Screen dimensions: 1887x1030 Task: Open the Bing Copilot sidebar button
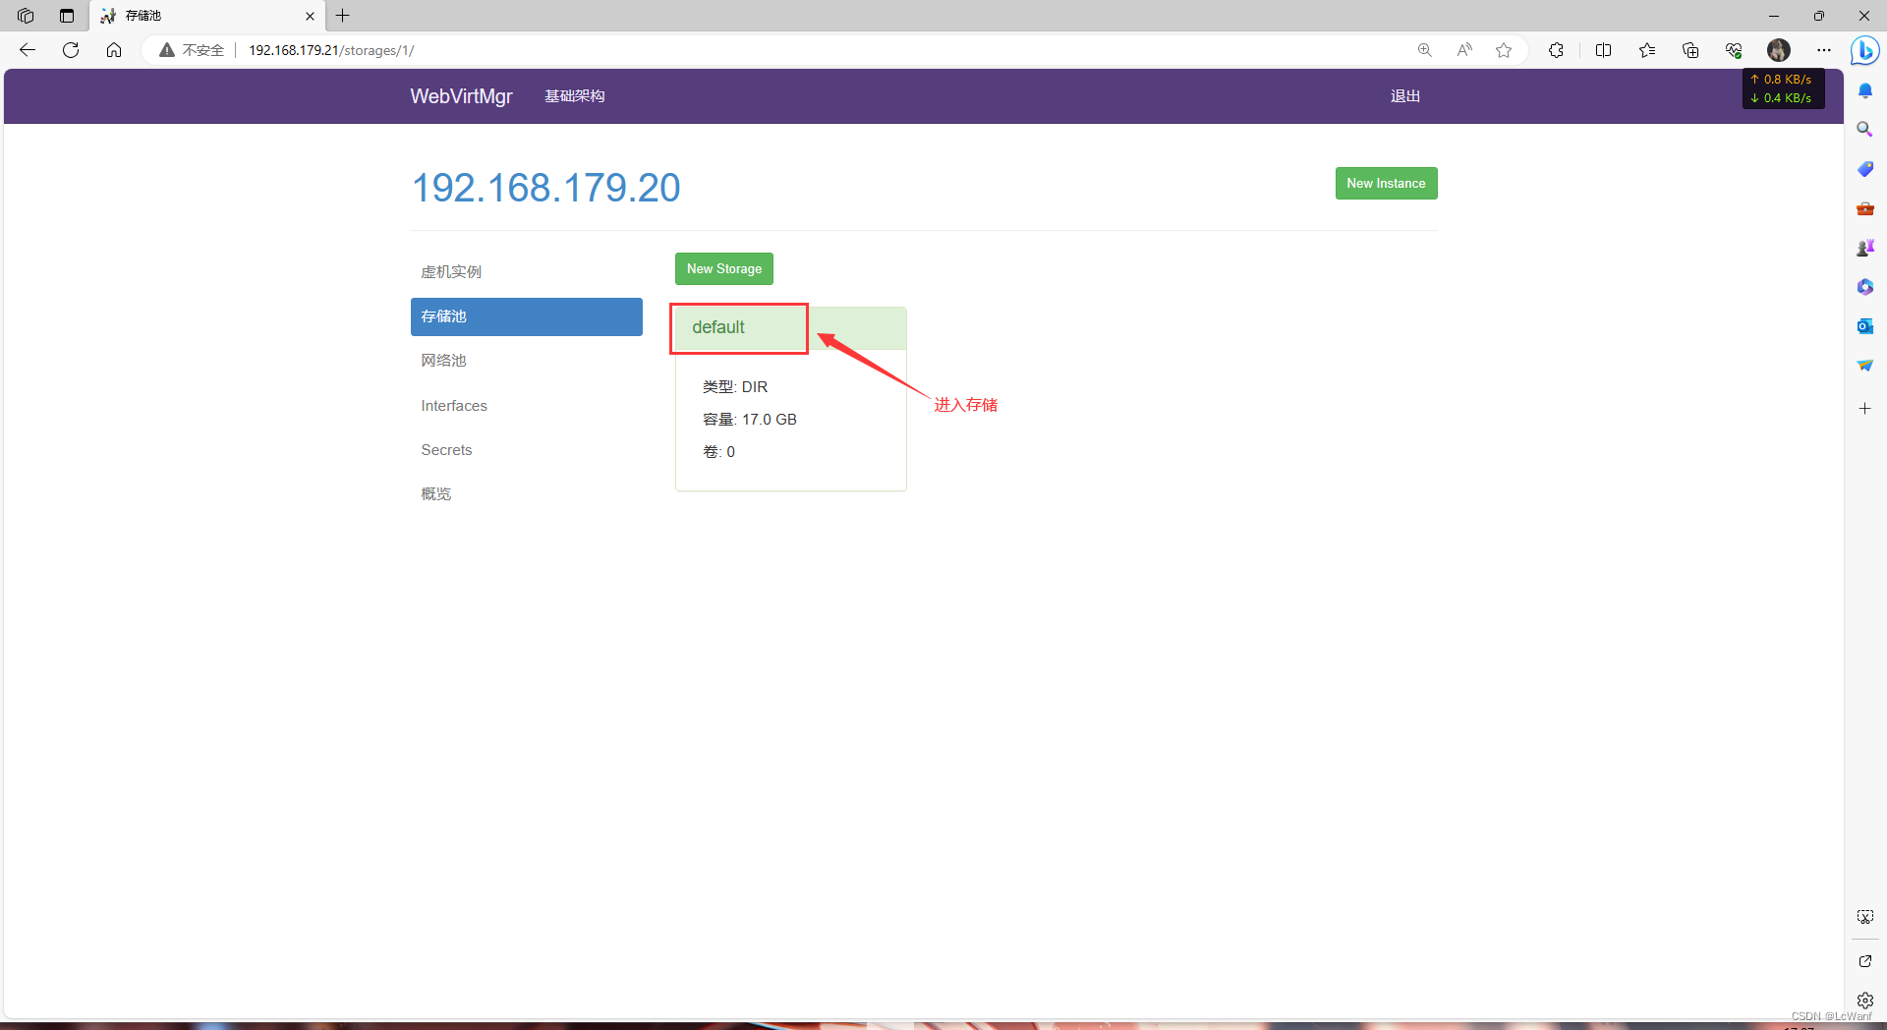tap(1864, 50)
